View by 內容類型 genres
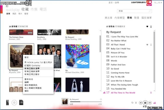Image resolution: width=164 pixels, height=110 pixels. point(119,18)
